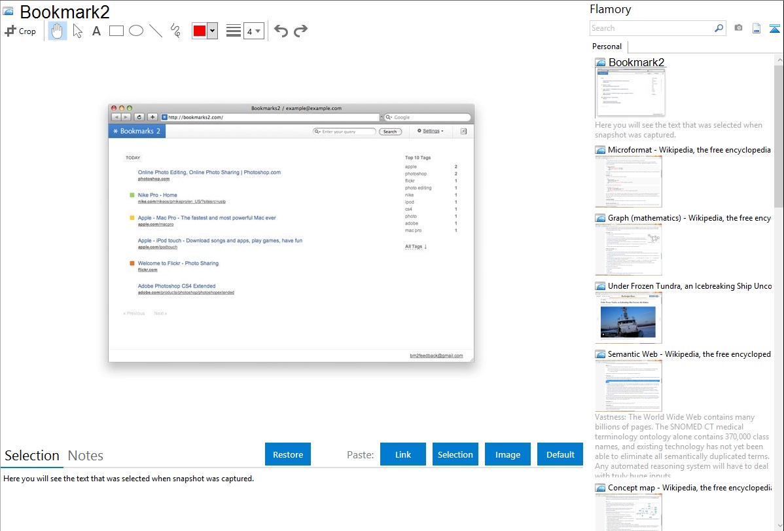Click the icon beside Concept map title
784x531 pixels.
coord(601,487)
